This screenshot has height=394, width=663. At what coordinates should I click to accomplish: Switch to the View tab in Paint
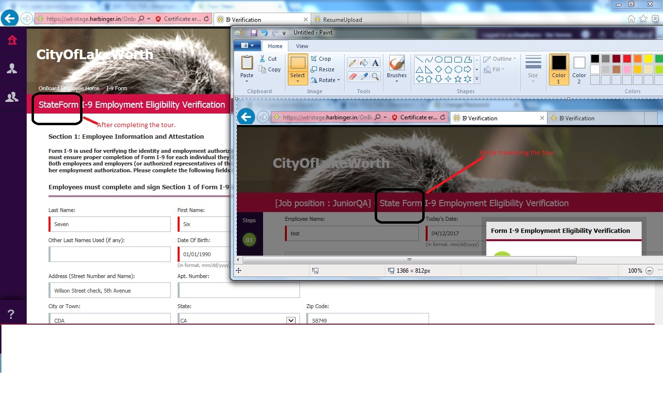click(x=302, y=46)
